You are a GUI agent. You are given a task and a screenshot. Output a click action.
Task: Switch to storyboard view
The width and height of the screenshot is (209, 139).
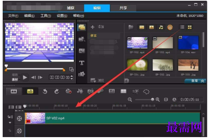(x=14, y=92)
